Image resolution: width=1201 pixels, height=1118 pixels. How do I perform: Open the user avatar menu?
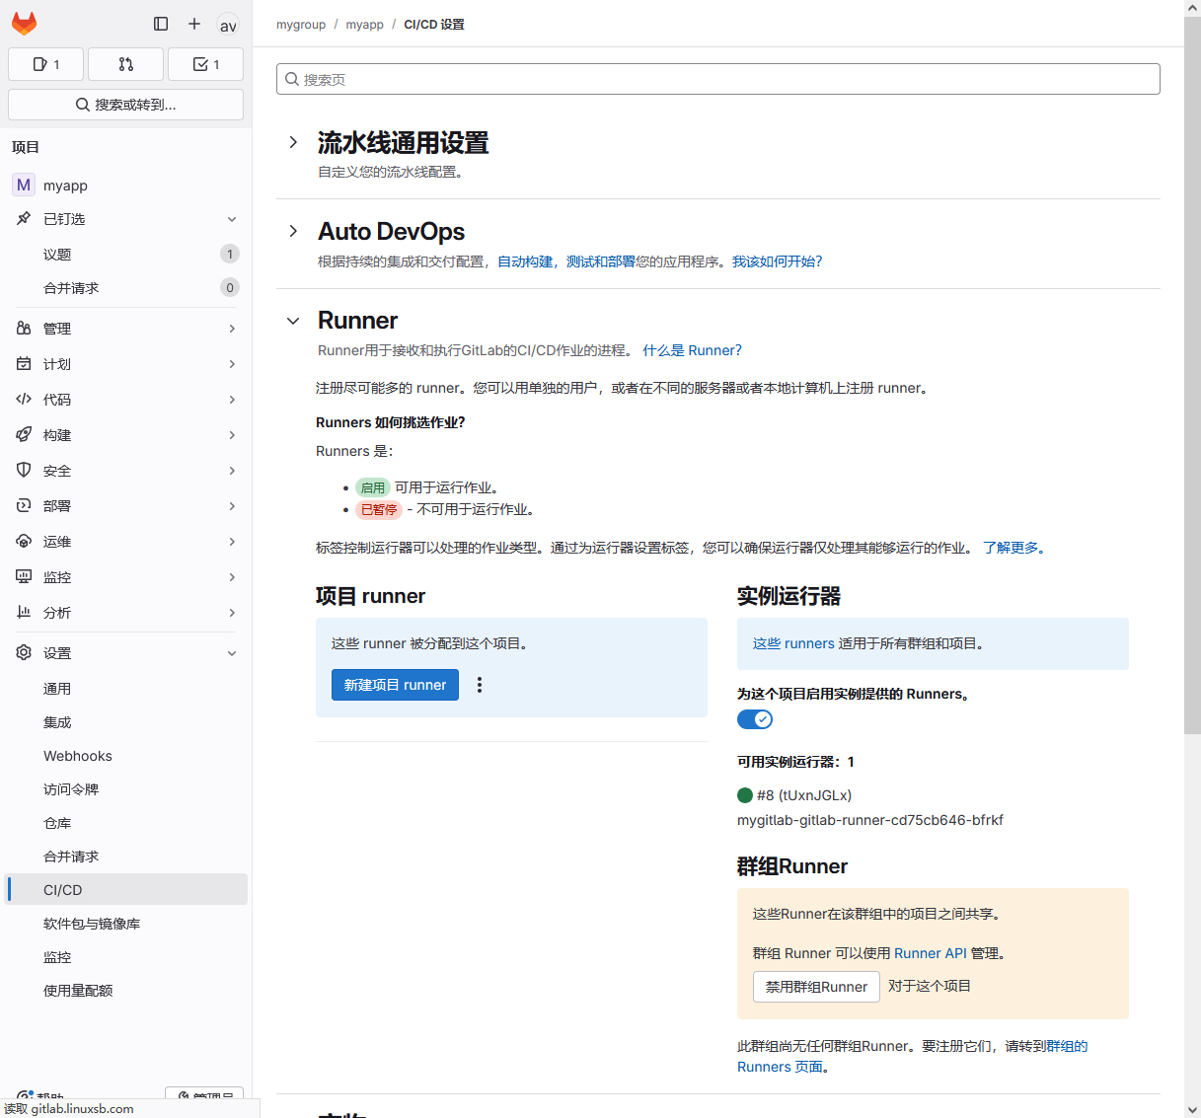click(228, 25)
